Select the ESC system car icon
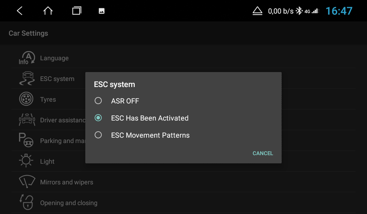The height and width of the screenshot is (214, 367). coord(26,78)
